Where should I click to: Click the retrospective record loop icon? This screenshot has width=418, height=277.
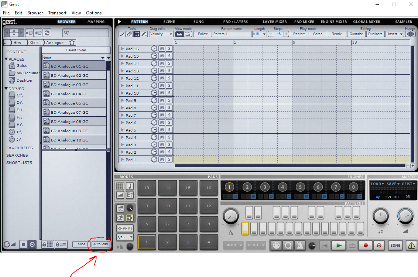379,245
